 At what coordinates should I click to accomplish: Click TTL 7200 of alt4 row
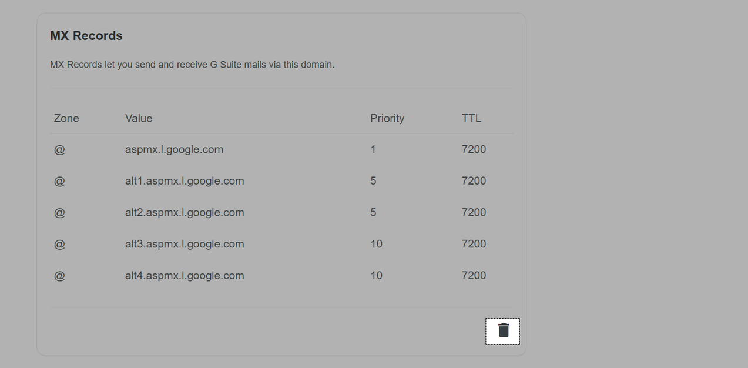pos(474,276)
